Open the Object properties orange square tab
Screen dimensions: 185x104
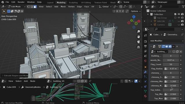145,67
